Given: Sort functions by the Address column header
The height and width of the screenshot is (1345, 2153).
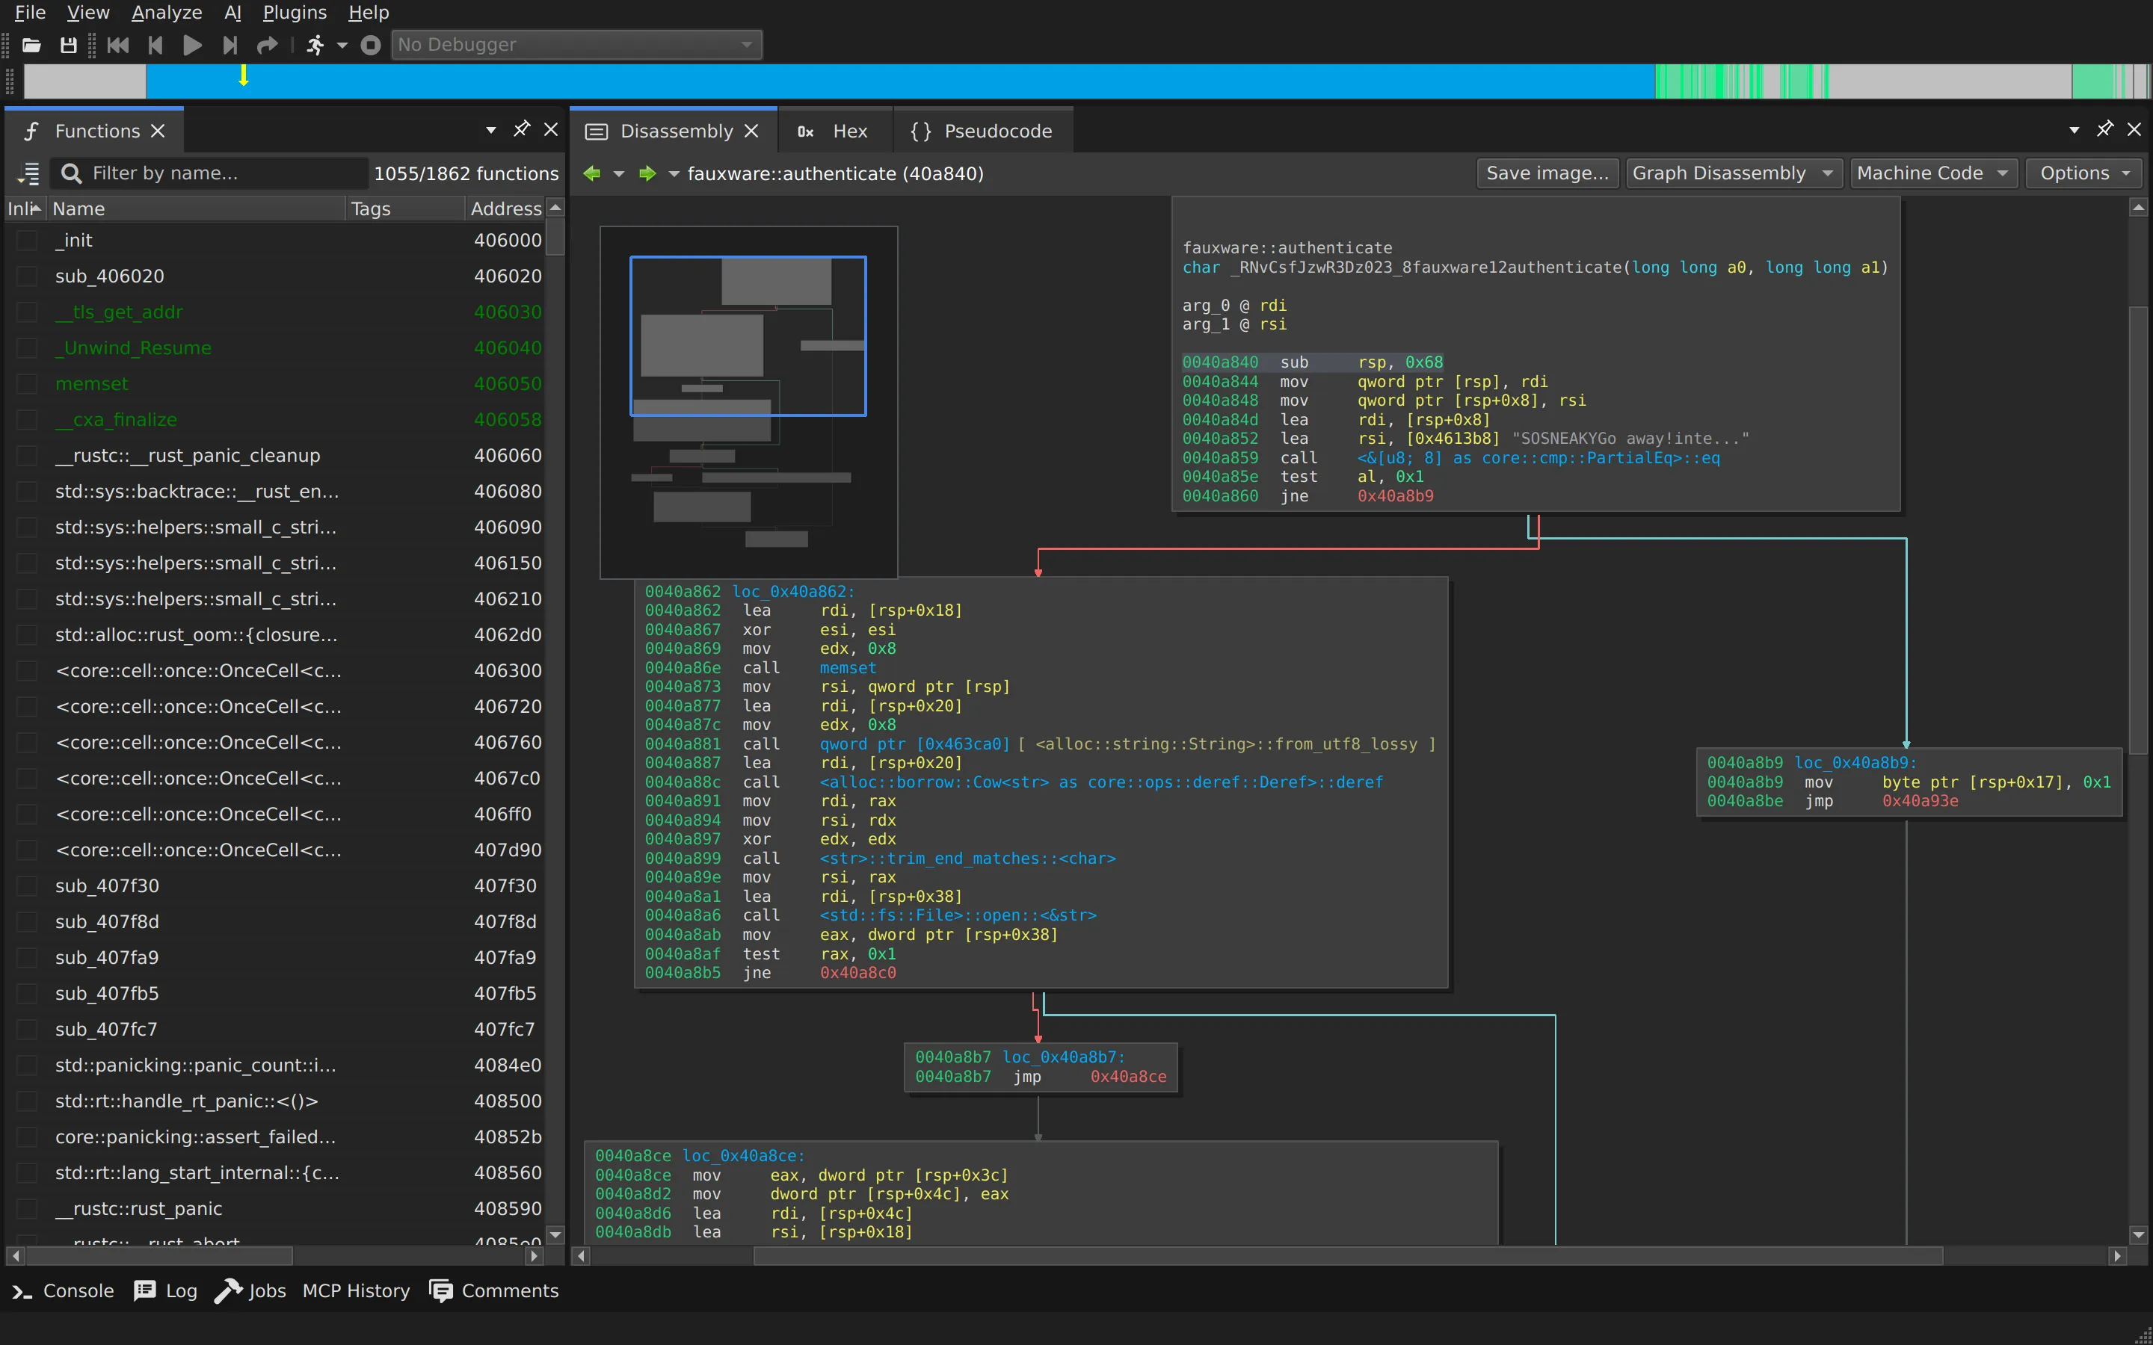Looking at the screenshot, I should 505,208.
